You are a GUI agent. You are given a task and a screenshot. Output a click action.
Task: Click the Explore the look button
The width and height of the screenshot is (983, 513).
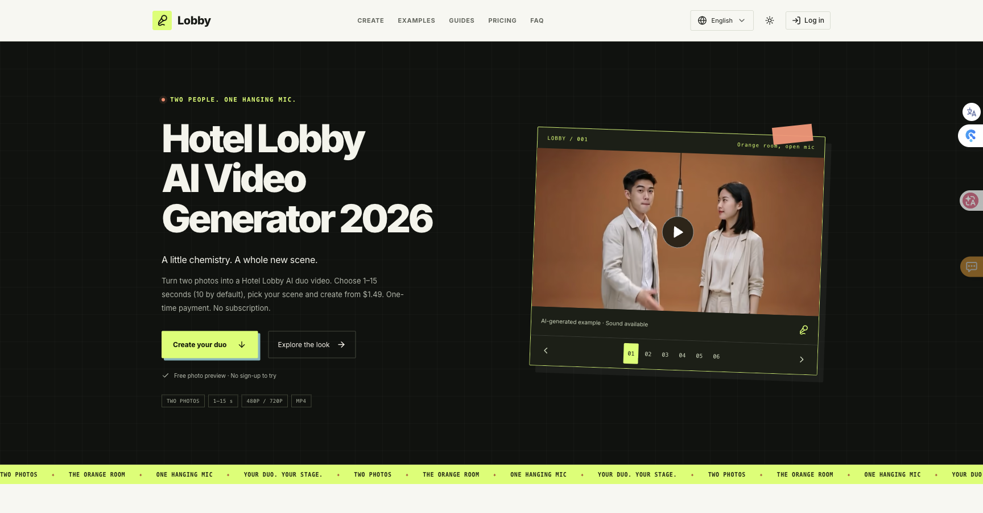312,345
